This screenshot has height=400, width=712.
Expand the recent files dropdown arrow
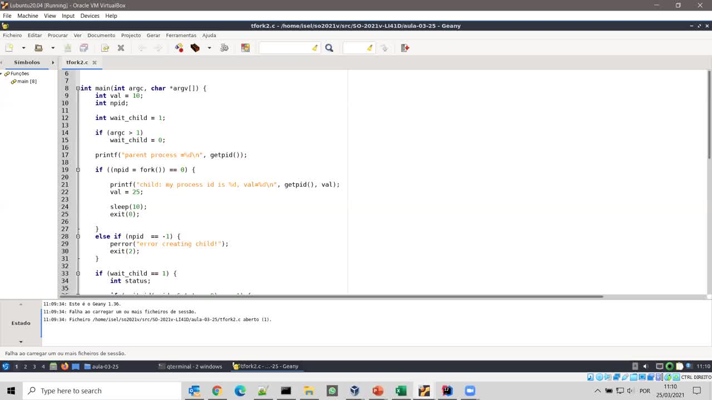point(53,48)
